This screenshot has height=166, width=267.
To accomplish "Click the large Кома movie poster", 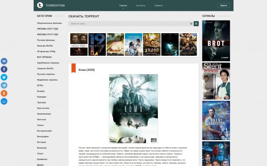I will click(x=133, y=109).
